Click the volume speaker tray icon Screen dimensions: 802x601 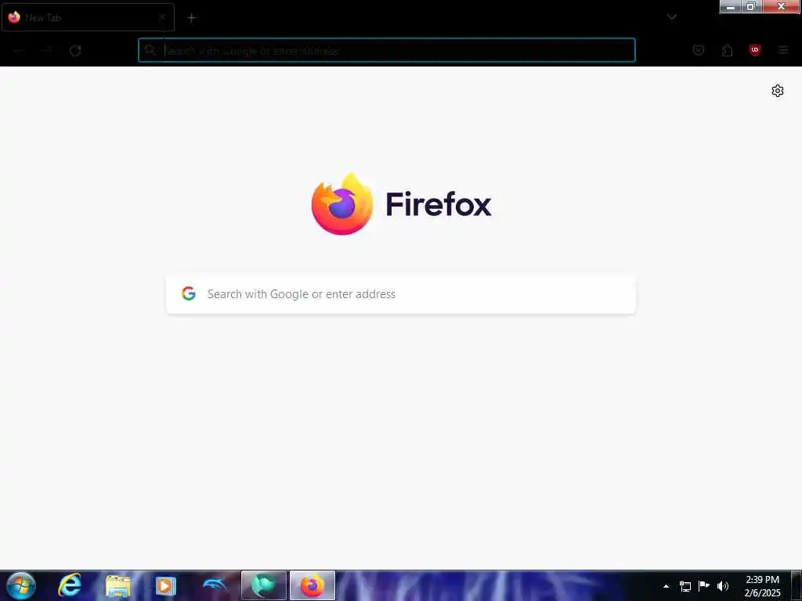click(x=723, y=586)
